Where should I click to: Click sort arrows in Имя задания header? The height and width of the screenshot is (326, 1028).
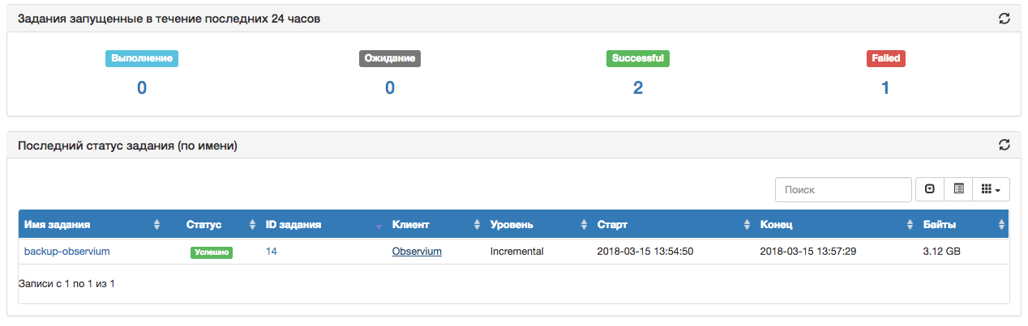157,225
